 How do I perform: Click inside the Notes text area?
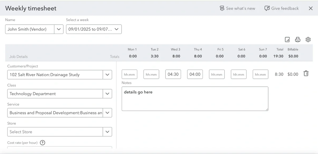click(x=195, y=99)
